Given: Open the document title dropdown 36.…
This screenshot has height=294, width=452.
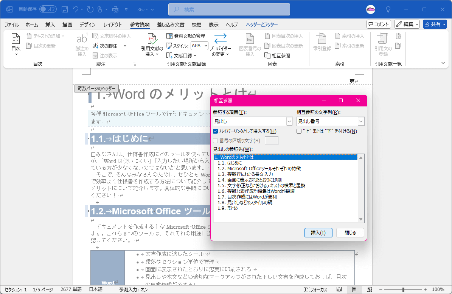Looking at the screenshot, I should (146, 9).
